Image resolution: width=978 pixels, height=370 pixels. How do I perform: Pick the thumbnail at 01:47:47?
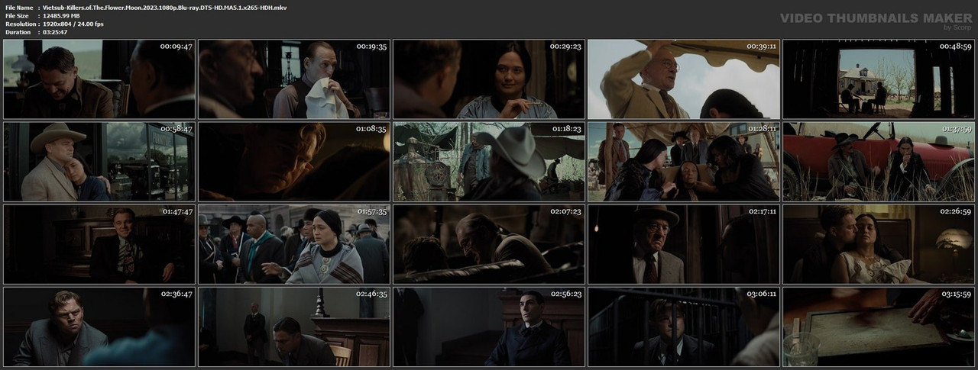[99, 244]
